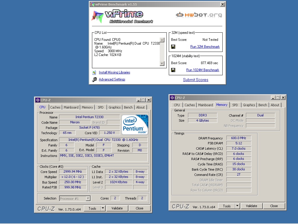Open Install Missing Libraries link
This screenshot has width=298, height=224.
tap(114, 72)
